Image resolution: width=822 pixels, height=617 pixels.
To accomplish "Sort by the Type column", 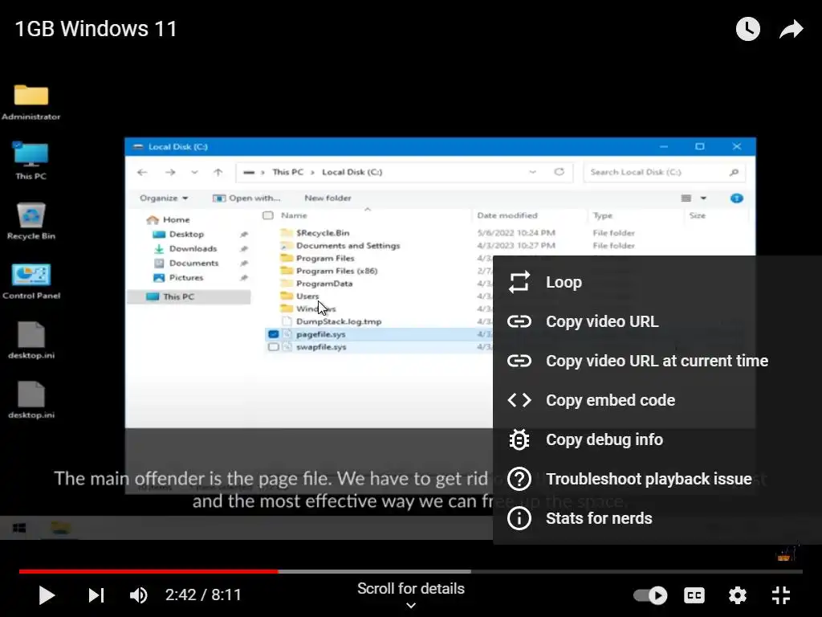I will coord(602,215).
